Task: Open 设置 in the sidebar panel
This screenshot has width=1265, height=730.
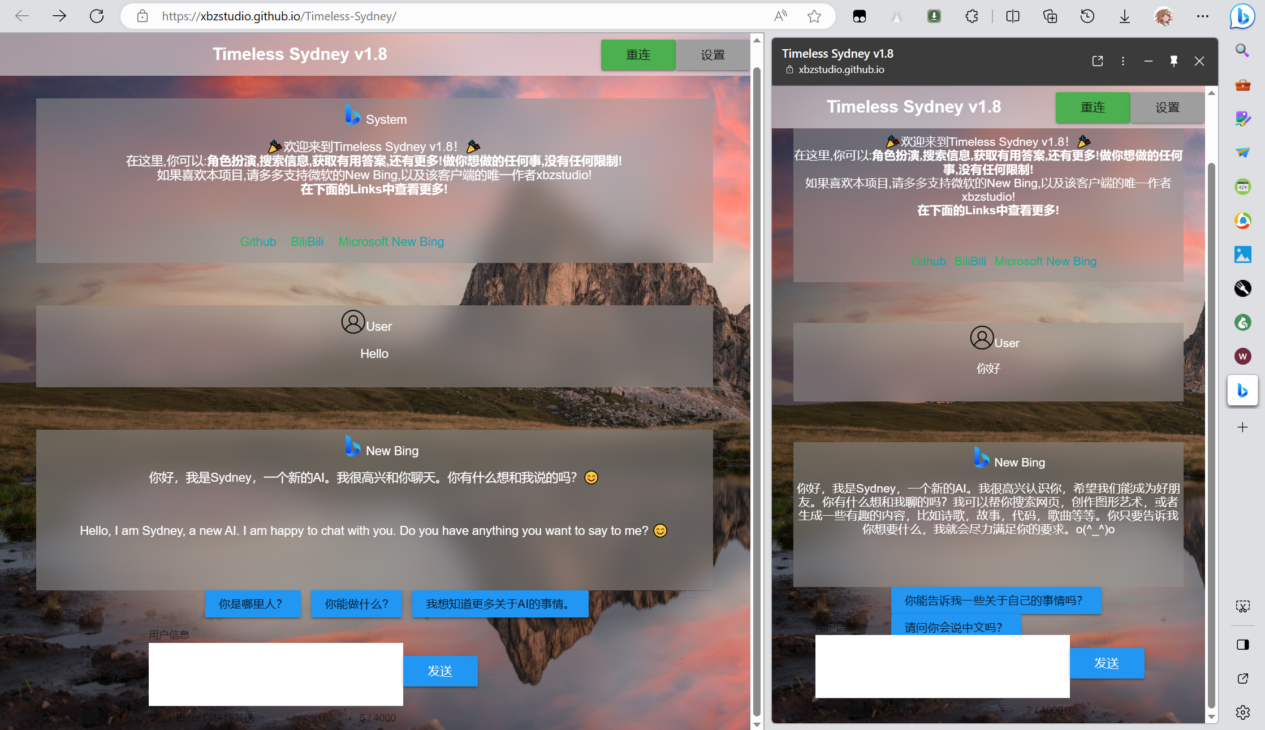Action: [1167, 107]
